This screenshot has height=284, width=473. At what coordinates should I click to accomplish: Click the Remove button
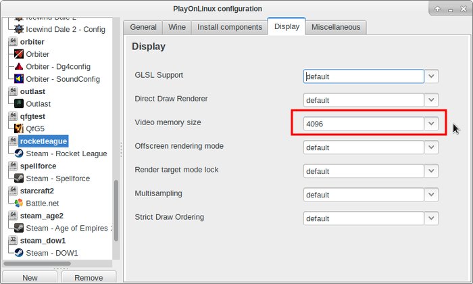tap(89, 277)
